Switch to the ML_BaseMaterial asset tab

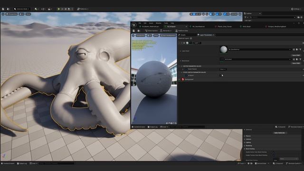198,27
